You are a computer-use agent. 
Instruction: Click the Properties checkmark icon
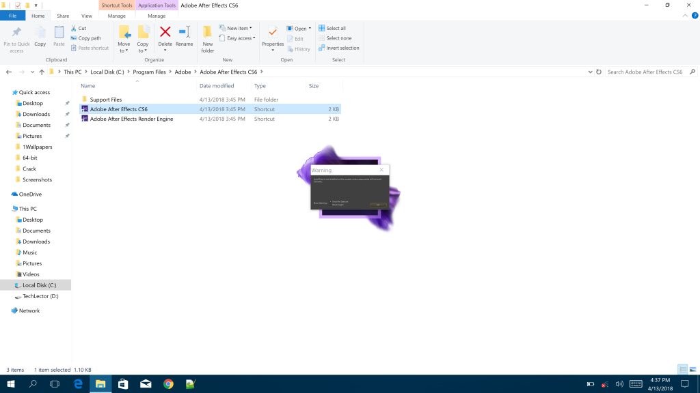tap(272, 32)
